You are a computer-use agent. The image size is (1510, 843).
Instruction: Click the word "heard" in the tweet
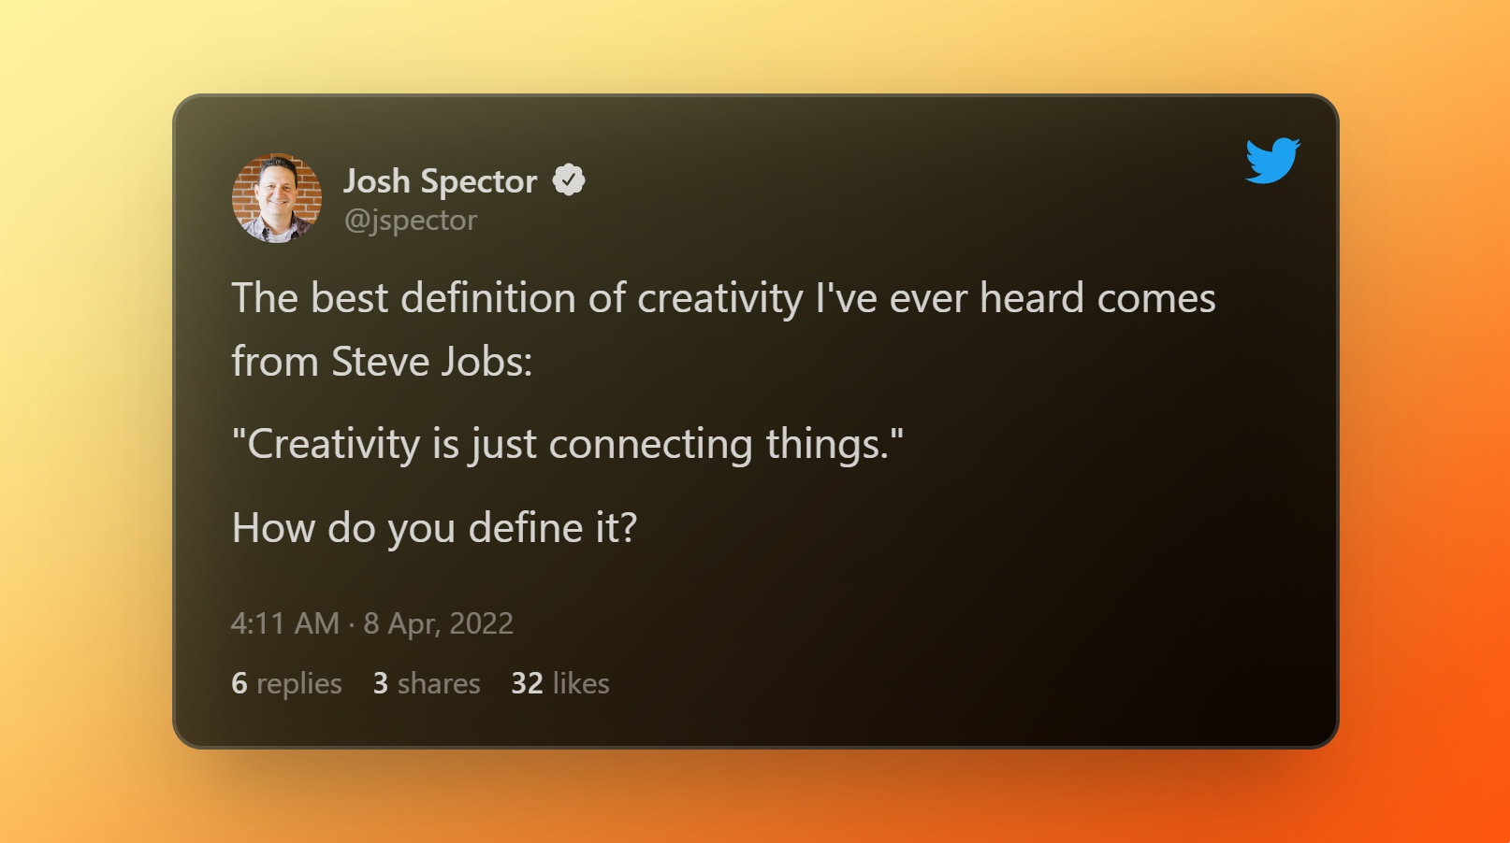click(1031, 299)
